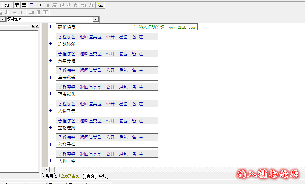Switch to the 调用 tab

pyautogui.click(x=49, y=176)
